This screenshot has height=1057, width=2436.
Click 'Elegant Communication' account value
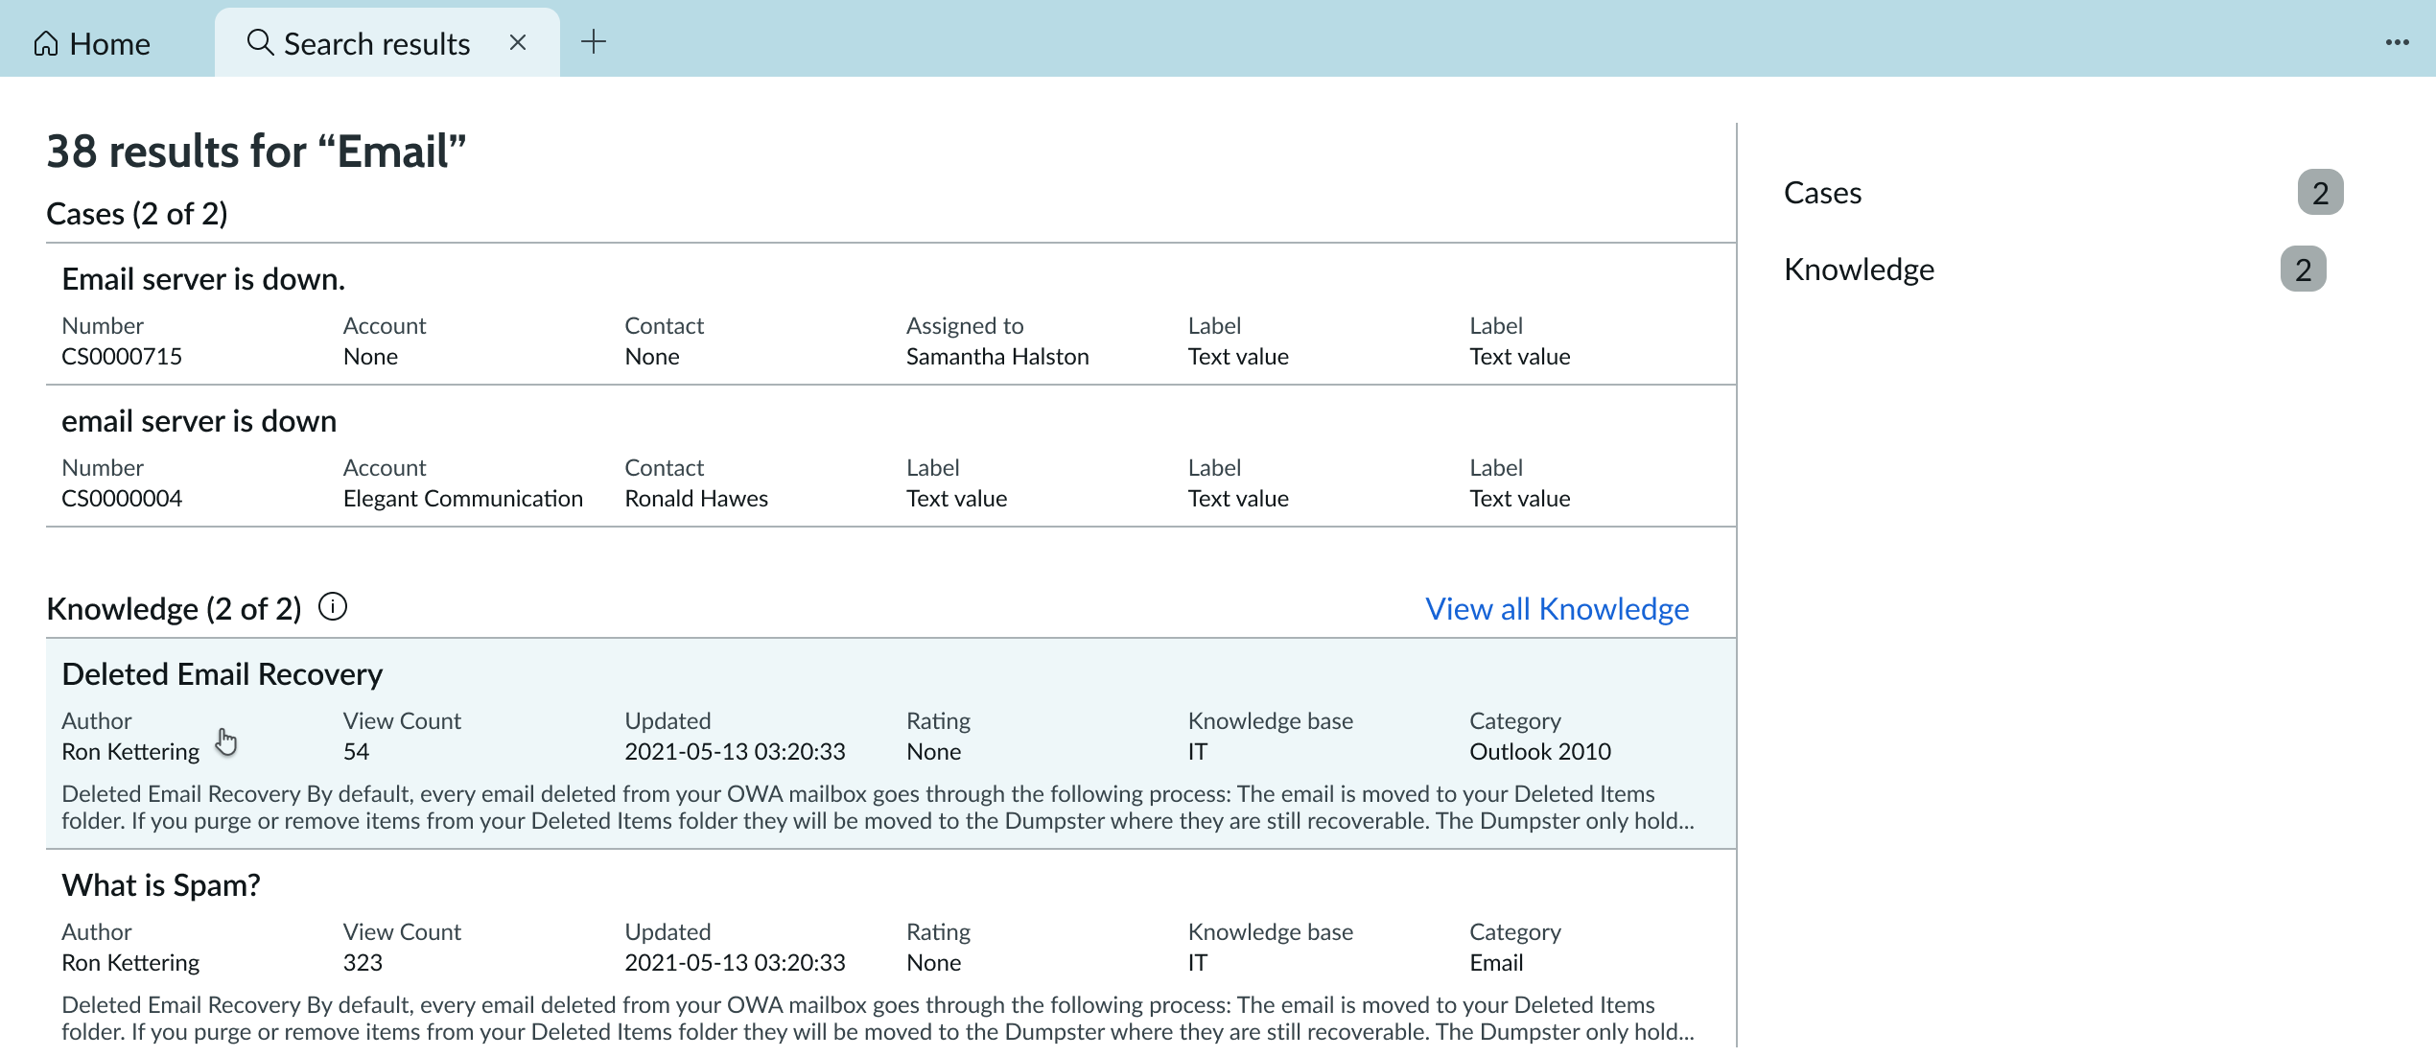click(463, 499)
